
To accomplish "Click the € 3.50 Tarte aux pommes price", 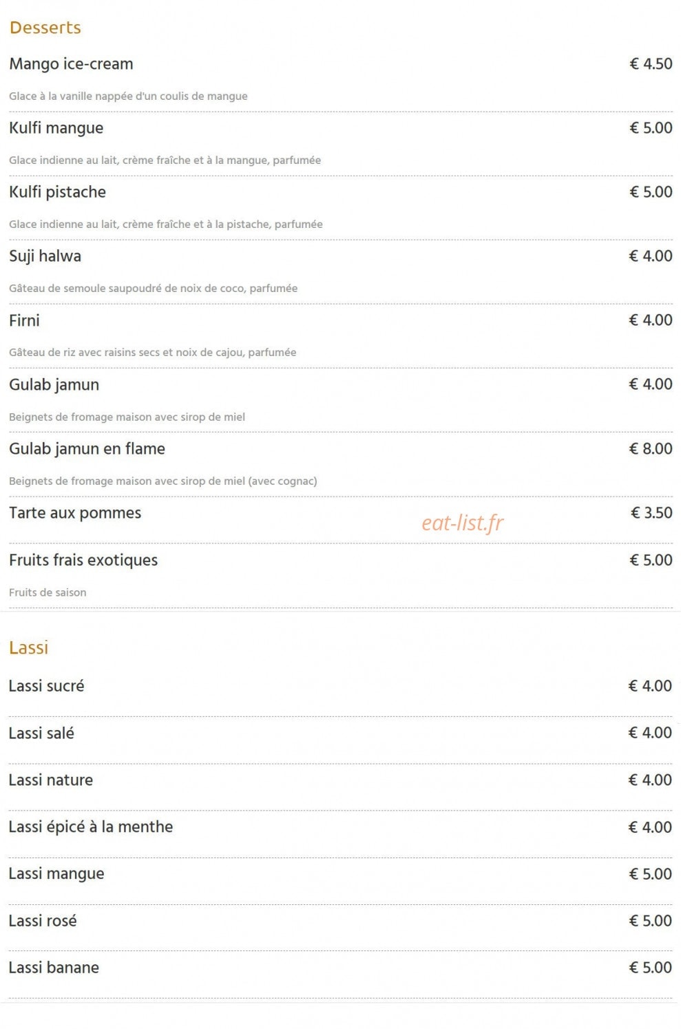I will [x=651, y=513].
